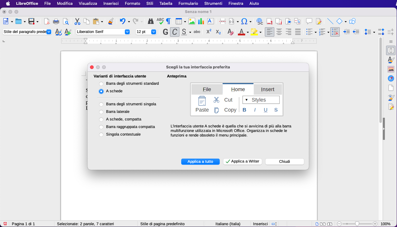This screenshot has height=227, width=397.
Task: Click the Clone Formatting paintbrush icon
Action: [x=111, y=21]
